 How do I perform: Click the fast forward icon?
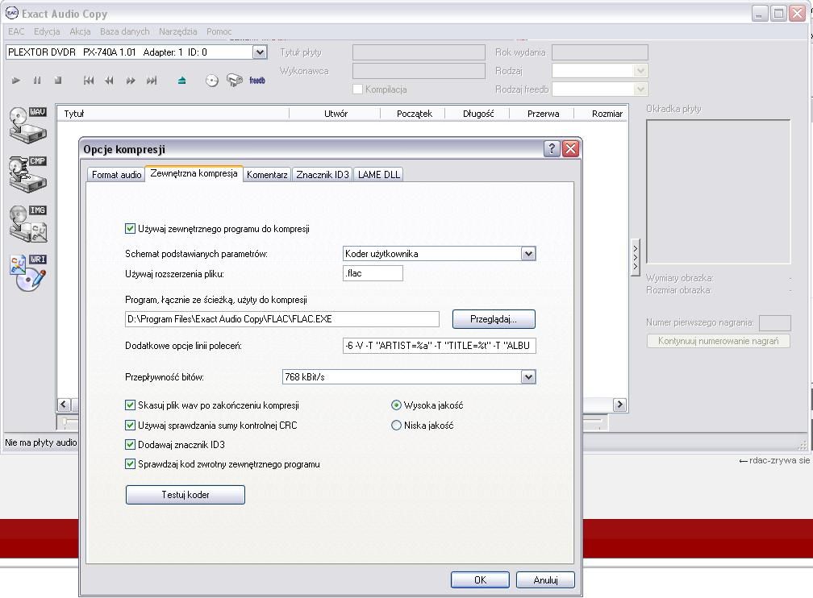(x=131, y=81)
